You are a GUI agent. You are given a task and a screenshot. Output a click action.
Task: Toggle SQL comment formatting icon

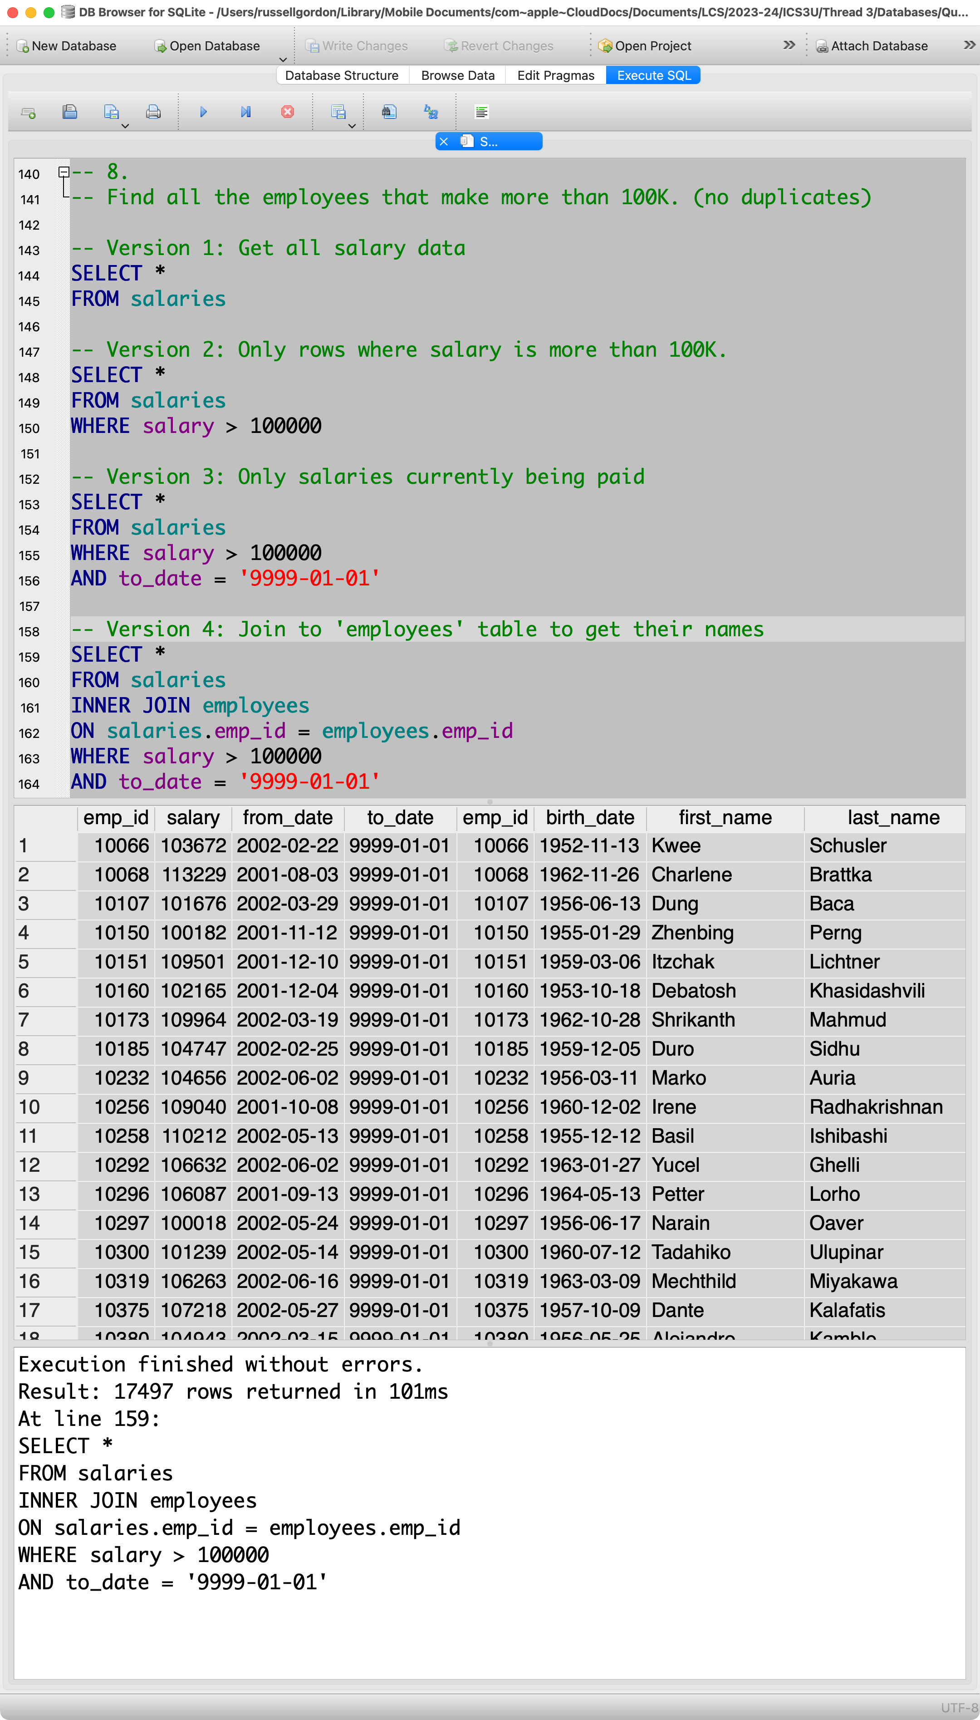pos(481,113)
